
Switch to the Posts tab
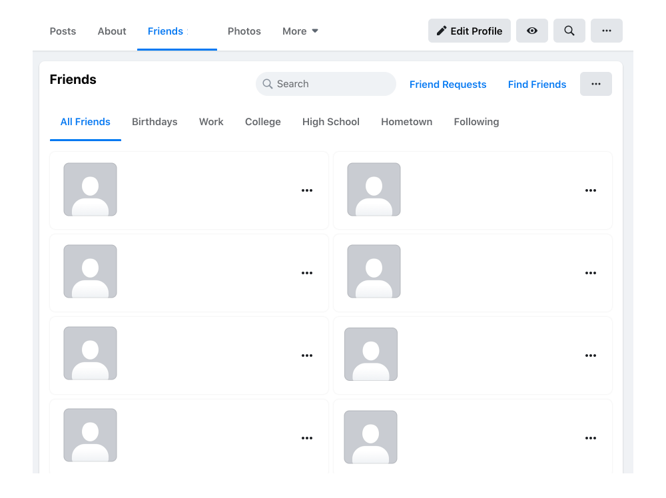pos(63,31)
